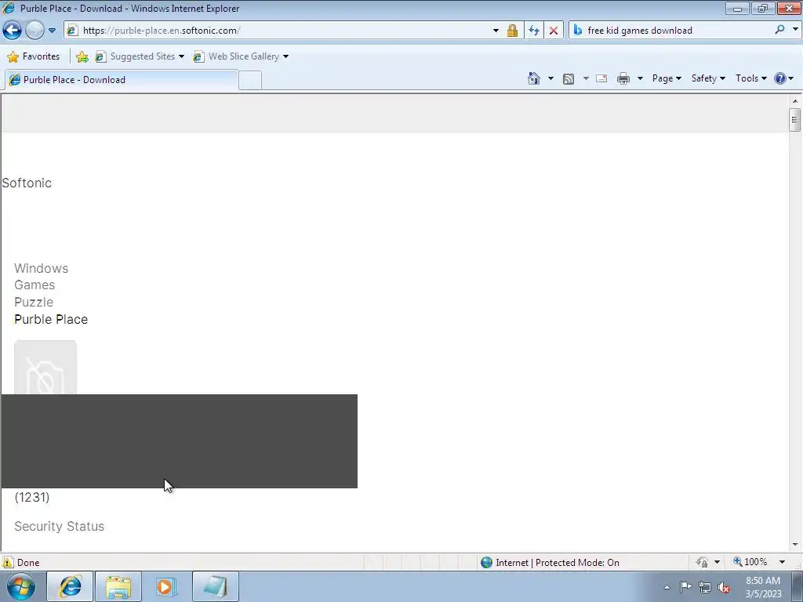Show hidden tray icons arrow
This screenshot has width=803, height=602.
[667, 587]
